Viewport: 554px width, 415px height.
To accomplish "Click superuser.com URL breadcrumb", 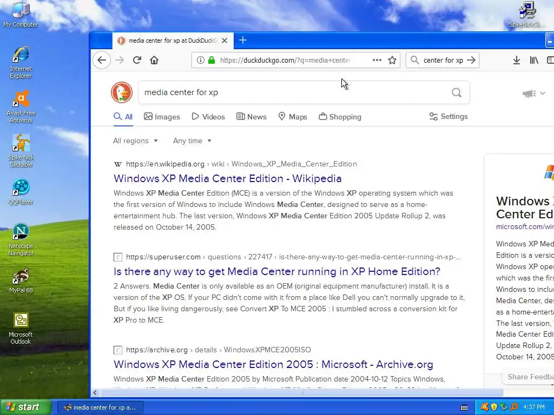I will click(163, 257).
